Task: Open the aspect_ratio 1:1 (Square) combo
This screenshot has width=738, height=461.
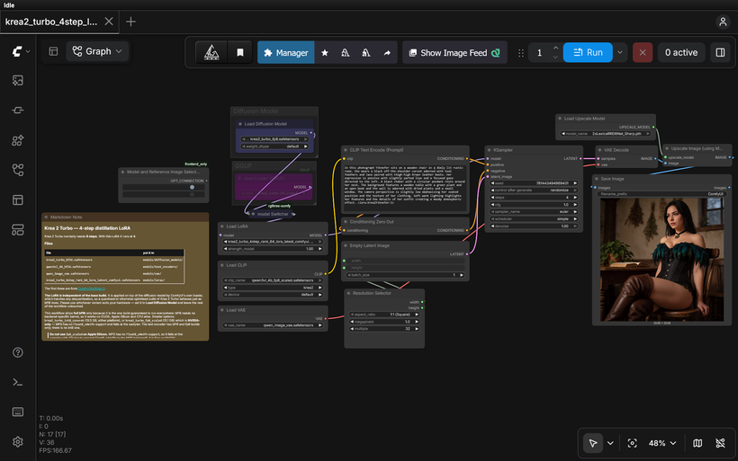Action: pyautogui.click(x=384, y=315)
